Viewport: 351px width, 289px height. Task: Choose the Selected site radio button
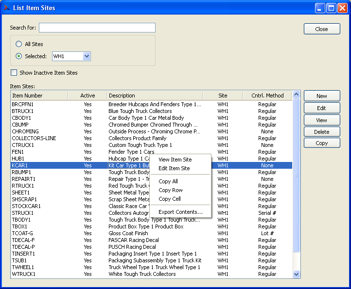tap(19, 56)
